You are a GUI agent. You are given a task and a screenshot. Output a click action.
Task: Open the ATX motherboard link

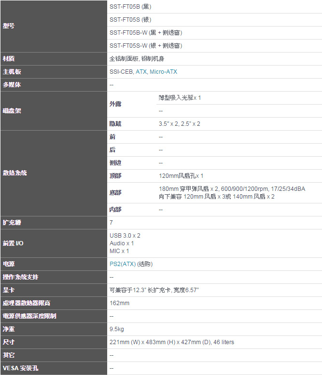[x=141, y=72]
